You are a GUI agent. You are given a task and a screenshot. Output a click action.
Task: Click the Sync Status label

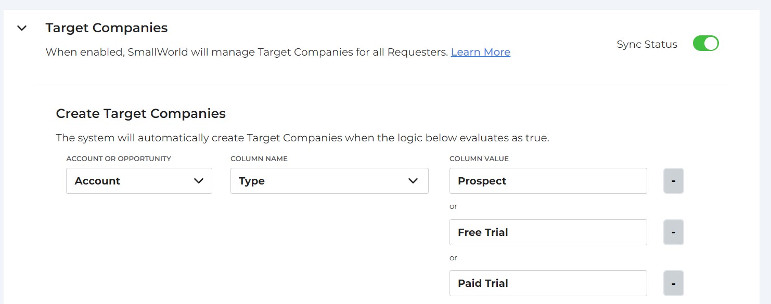[x=647, y=44]
